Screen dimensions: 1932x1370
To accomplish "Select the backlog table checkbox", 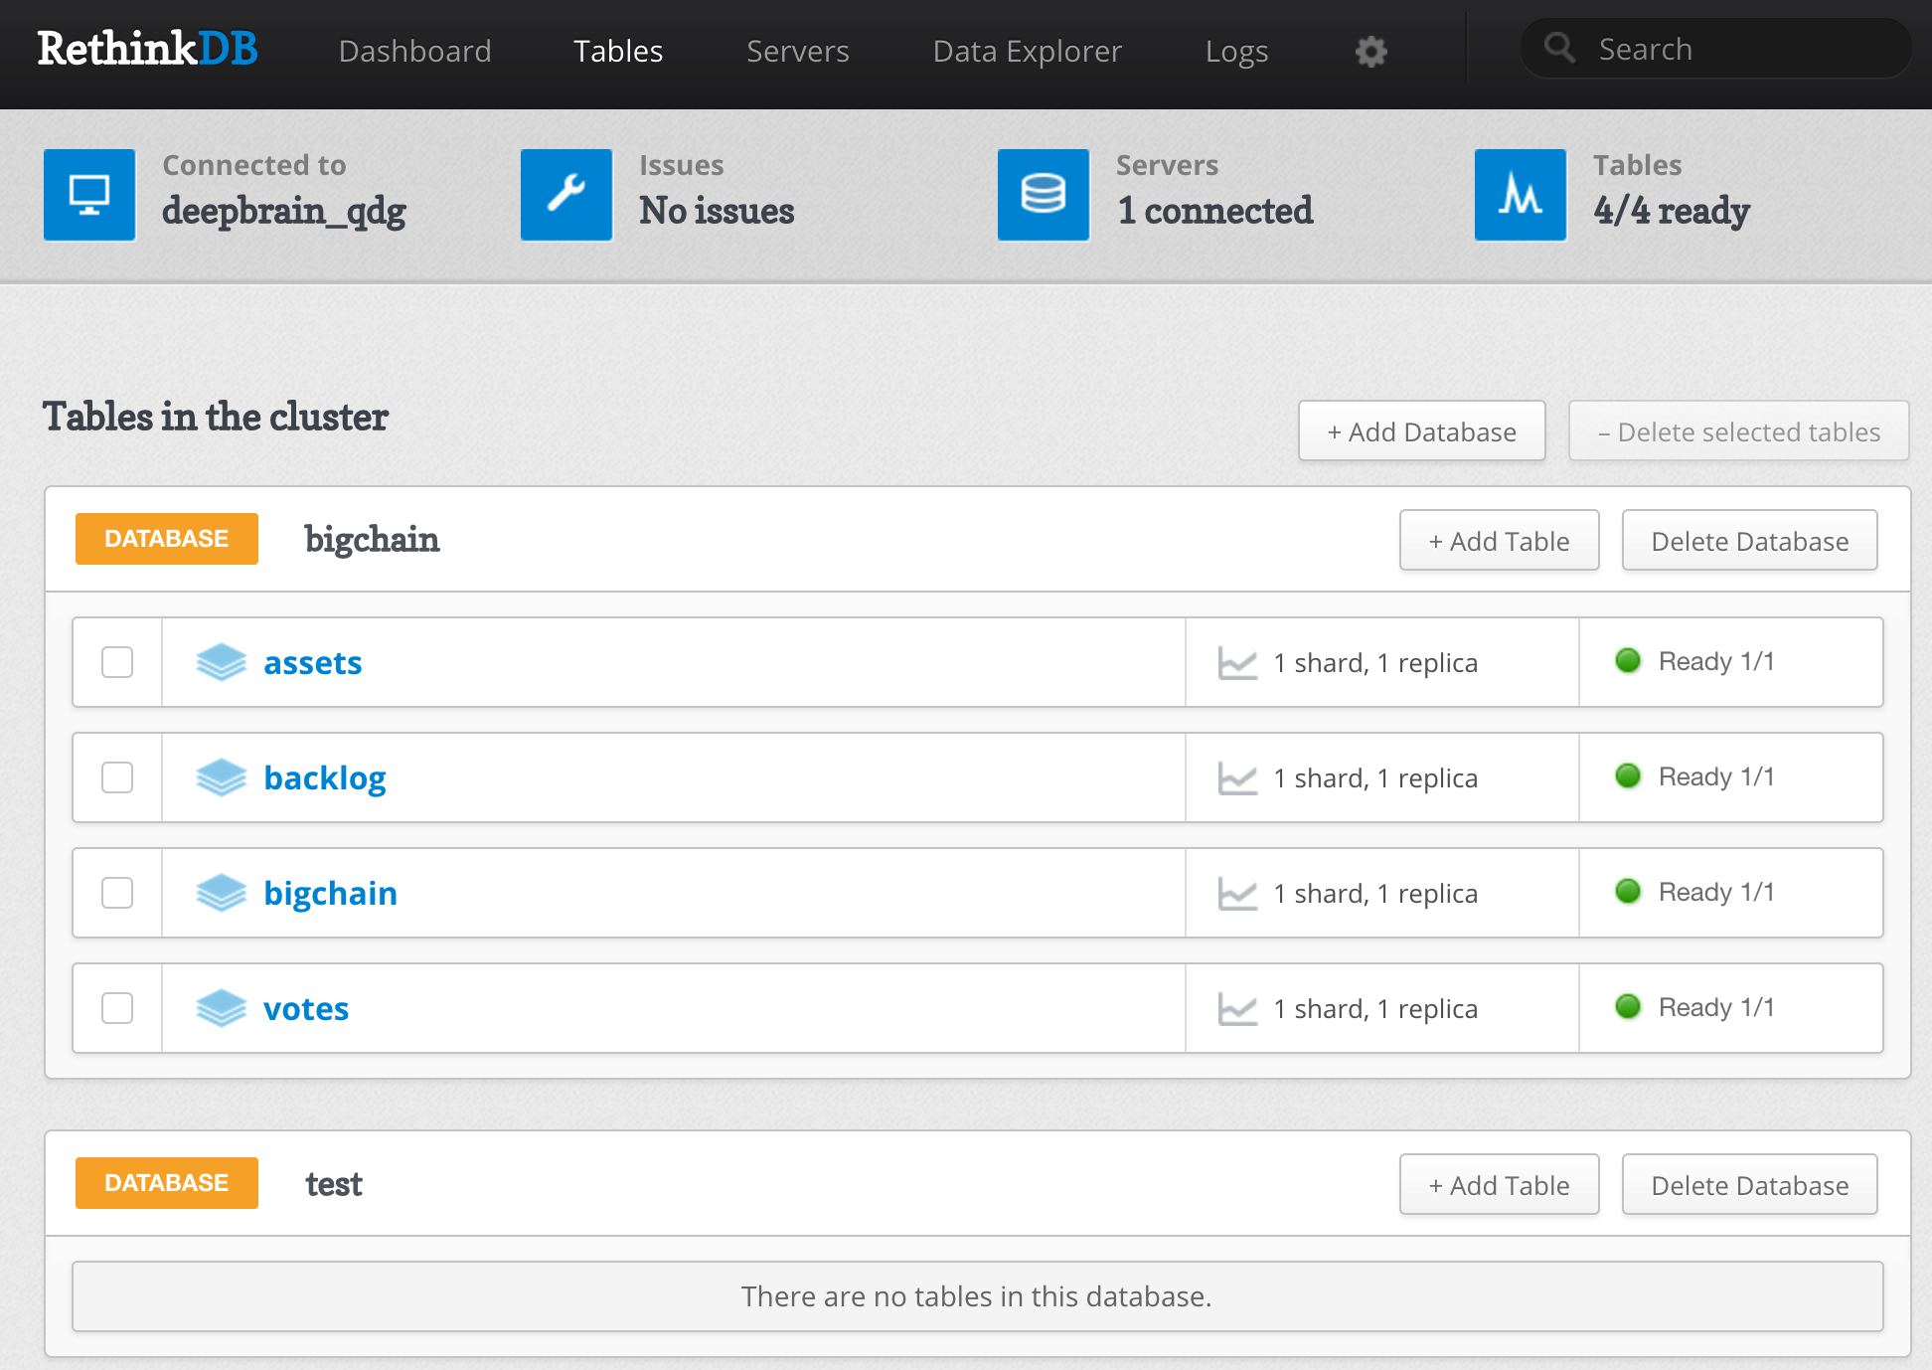I will (x=117, y=777).
